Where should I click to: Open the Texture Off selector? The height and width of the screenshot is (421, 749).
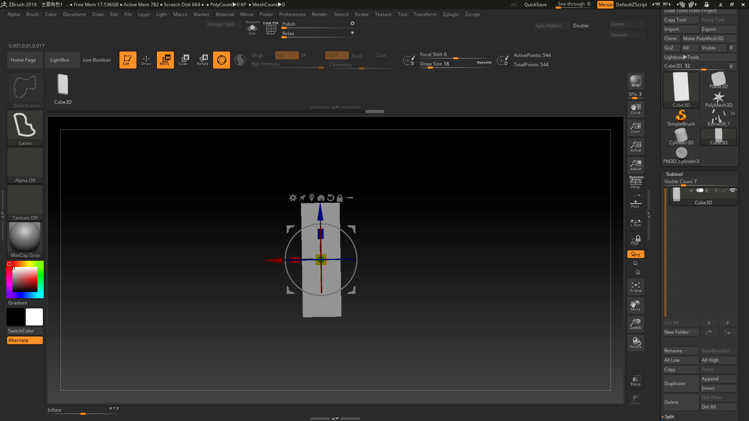(25, 203)
